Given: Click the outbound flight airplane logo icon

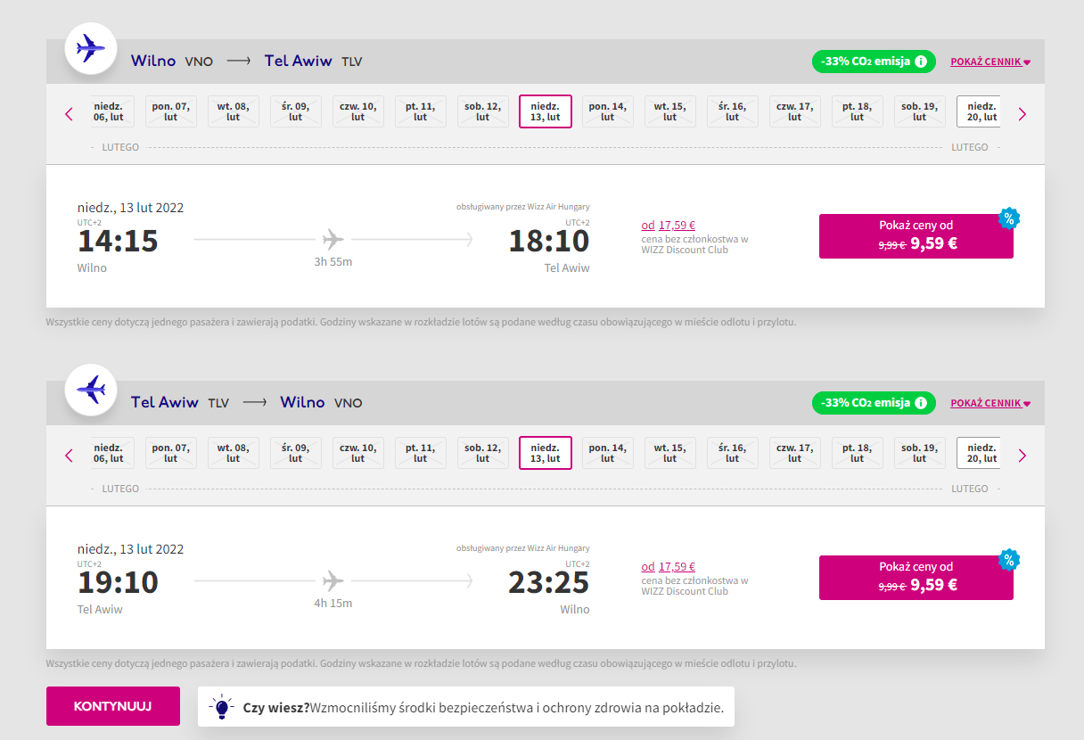Looking at the screenshot, I should 91,48.
